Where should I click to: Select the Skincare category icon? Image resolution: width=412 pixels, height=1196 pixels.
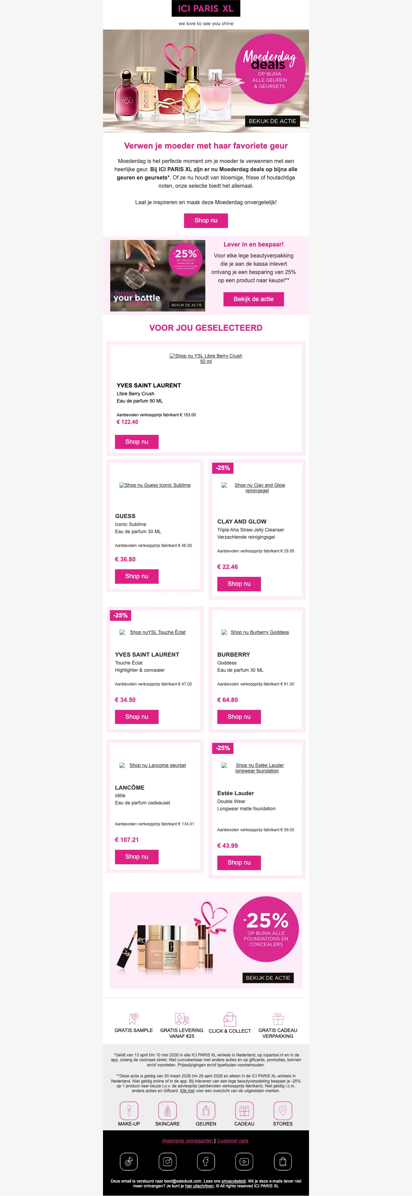(x=167, y=1110)
